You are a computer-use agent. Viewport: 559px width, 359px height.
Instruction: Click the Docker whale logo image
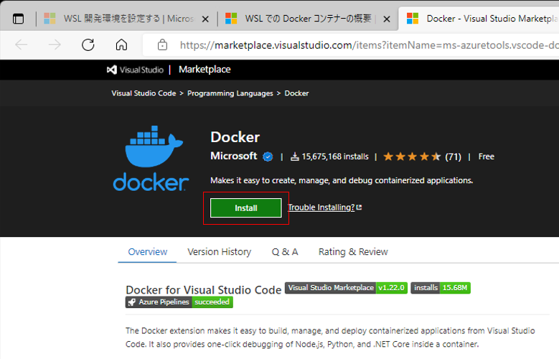pos(151,158)
